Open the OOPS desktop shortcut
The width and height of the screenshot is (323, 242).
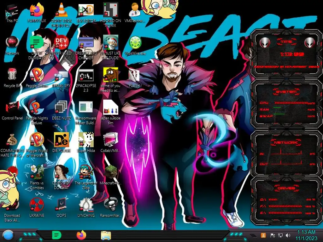62,208
